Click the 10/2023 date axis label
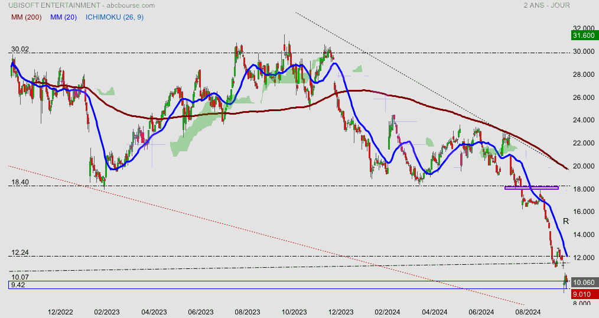599x318 pixels. pyautogui.click(x=294, y=312)
